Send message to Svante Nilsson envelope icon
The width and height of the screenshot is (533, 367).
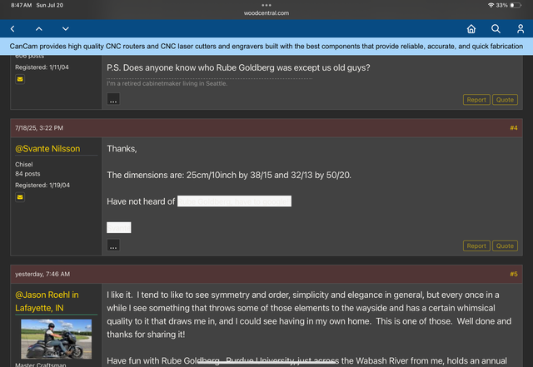[20, 197]
